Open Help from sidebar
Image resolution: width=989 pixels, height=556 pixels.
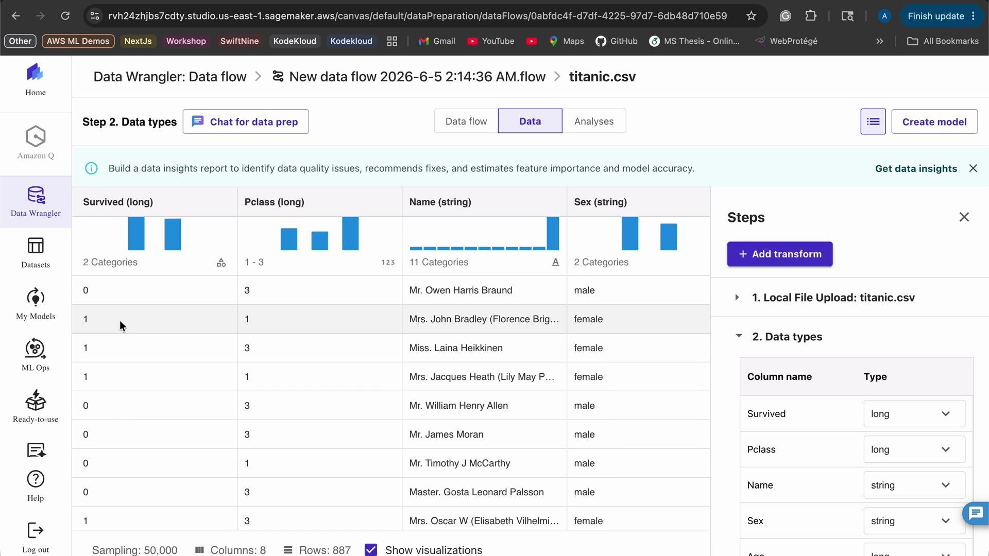pyautogui.click(x=36, y=486)
